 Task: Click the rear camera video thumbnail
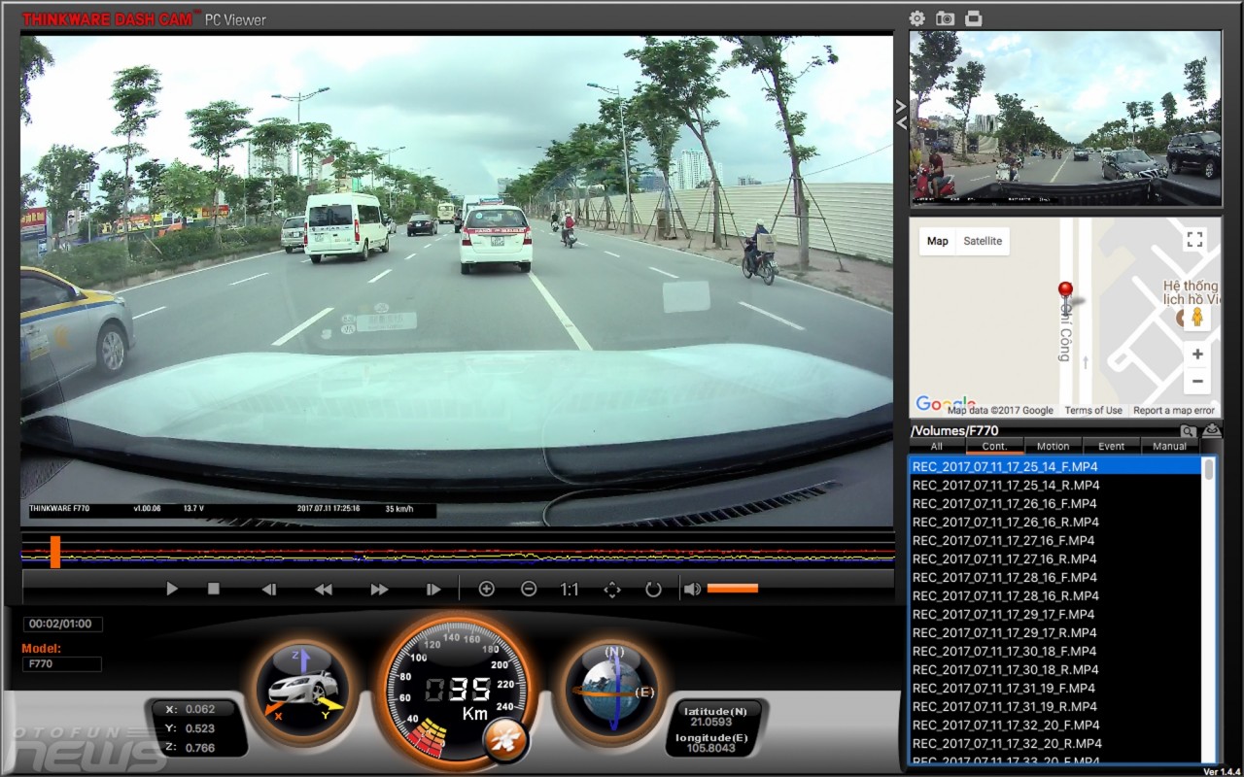[1065, 118]
